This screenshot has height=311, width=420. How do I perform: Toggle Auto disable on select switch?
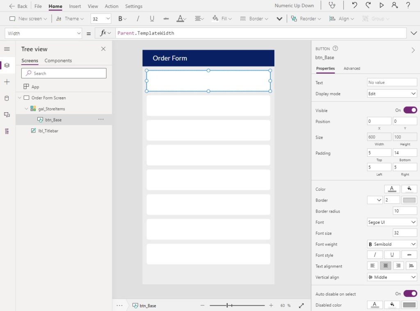pos(410,294)
